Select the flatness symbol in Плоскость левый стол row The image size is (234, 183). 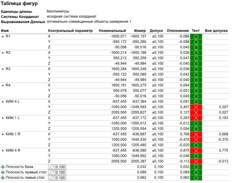click(52, 178)
